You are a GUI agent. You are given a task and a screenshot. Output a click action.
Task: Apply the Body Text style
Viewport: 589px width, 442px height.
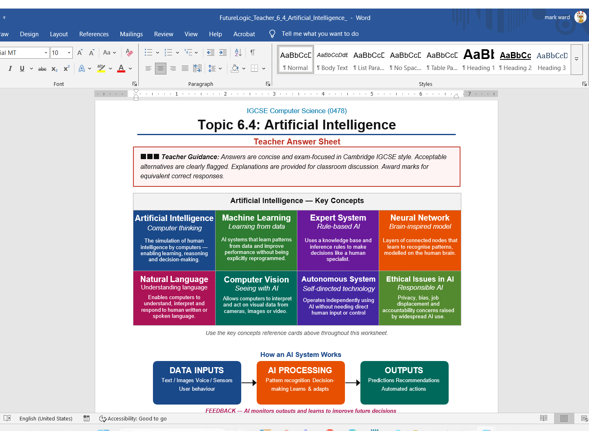pos(332,60)
